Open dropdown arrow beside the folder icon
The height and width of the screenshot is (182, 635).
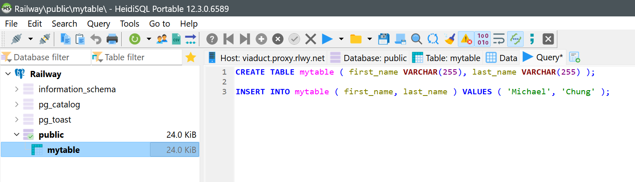pos(369,39)
